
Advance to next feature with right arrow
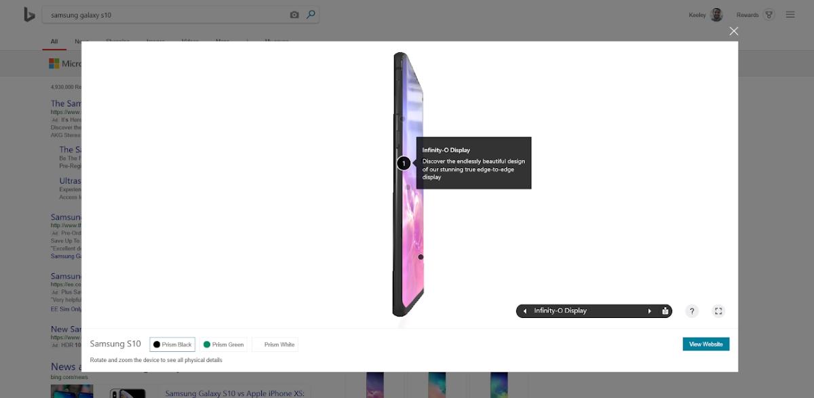point(649,311)
